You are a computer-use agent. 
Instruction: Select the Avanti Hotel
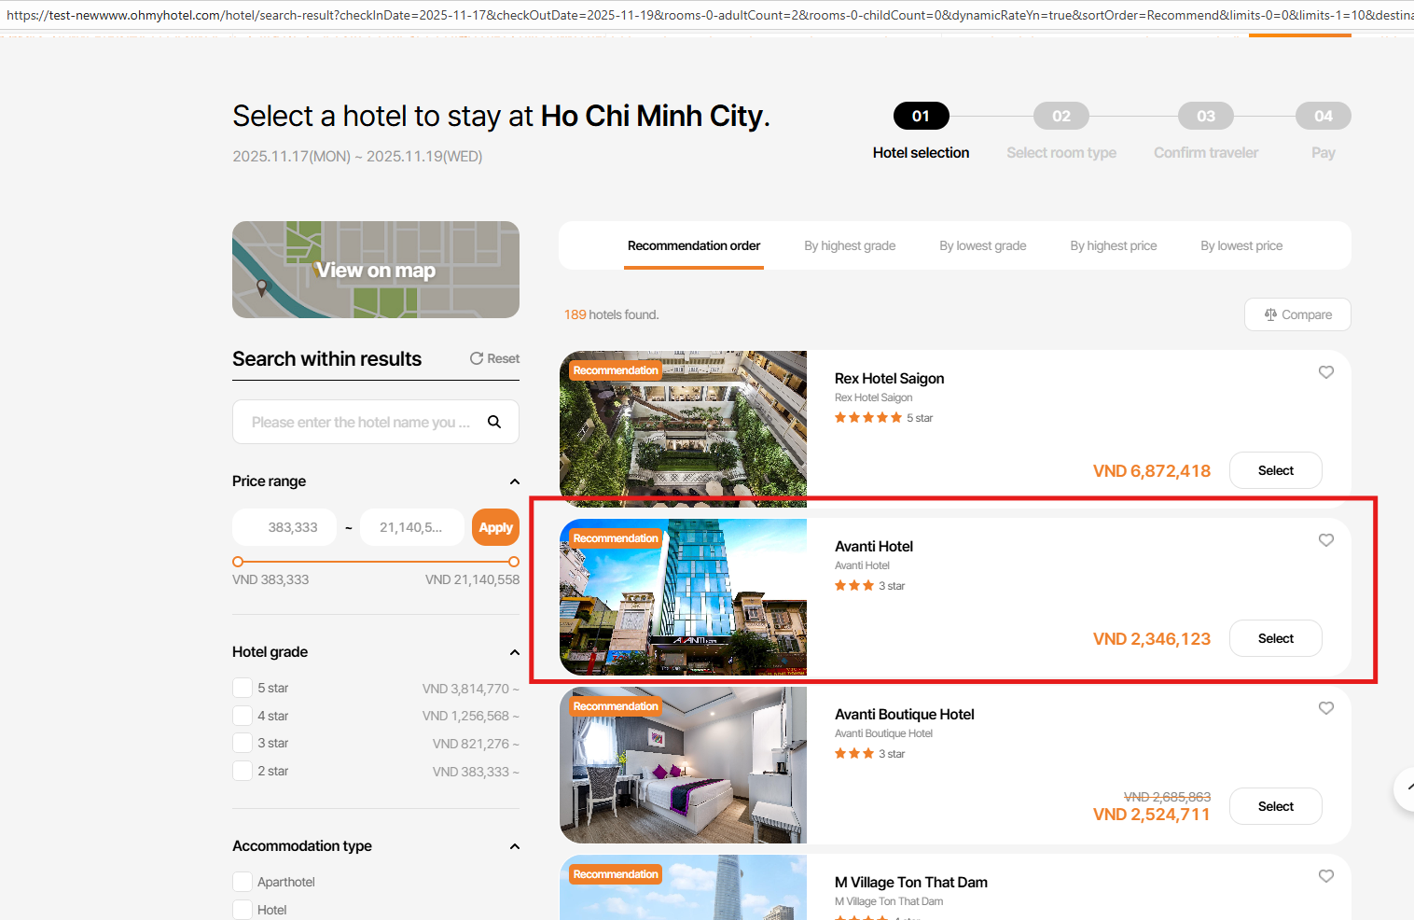(1275, 638)
